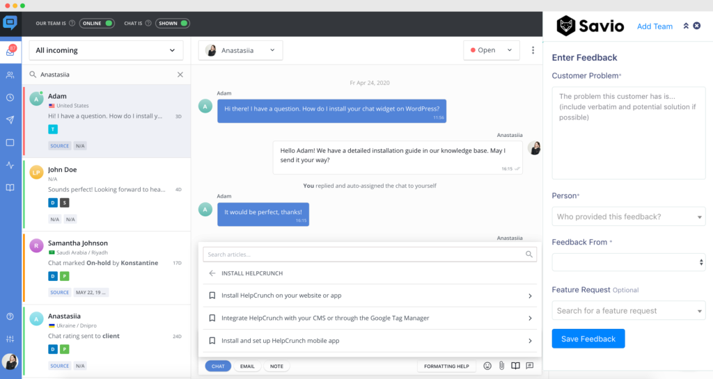
Task: Click the help icon next to OUR TEAM IS
Action: pos(72,23)
